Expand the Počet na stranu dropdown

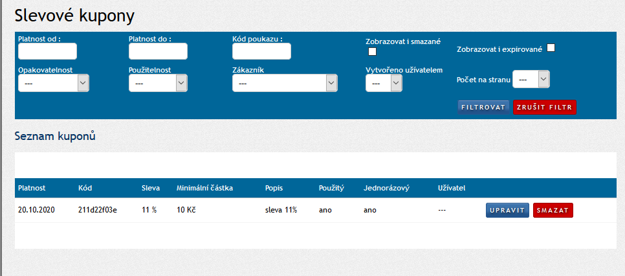tap(531, 79)
